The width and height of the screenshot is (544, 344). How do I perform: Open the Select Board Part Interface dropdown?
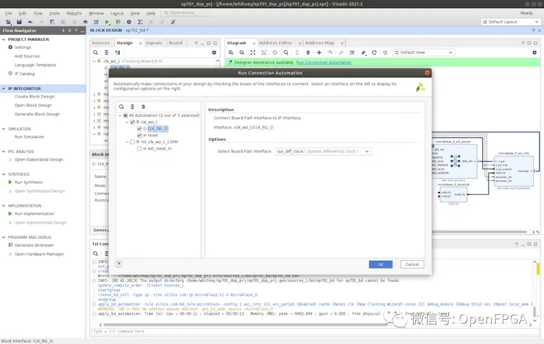323,152
